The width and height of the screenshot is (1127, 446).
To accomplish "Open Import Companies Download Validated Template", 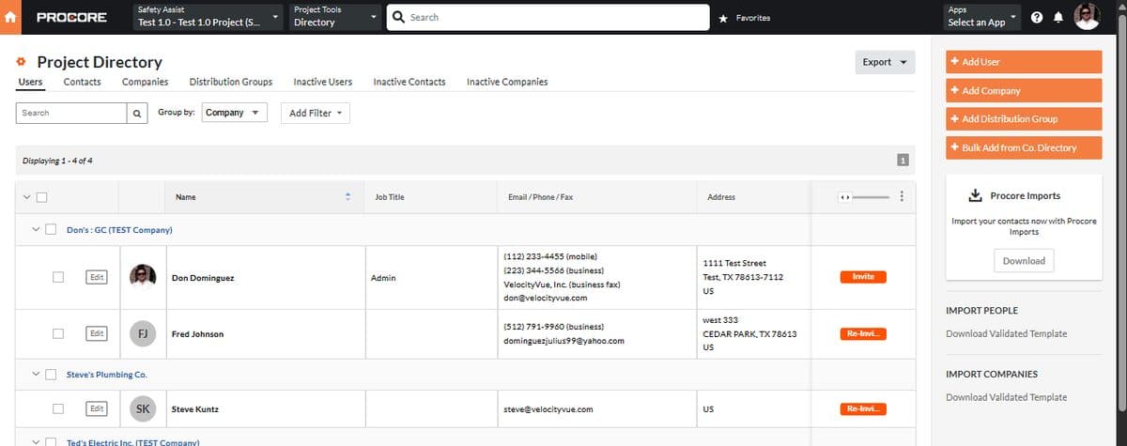I will point(1006,397).
